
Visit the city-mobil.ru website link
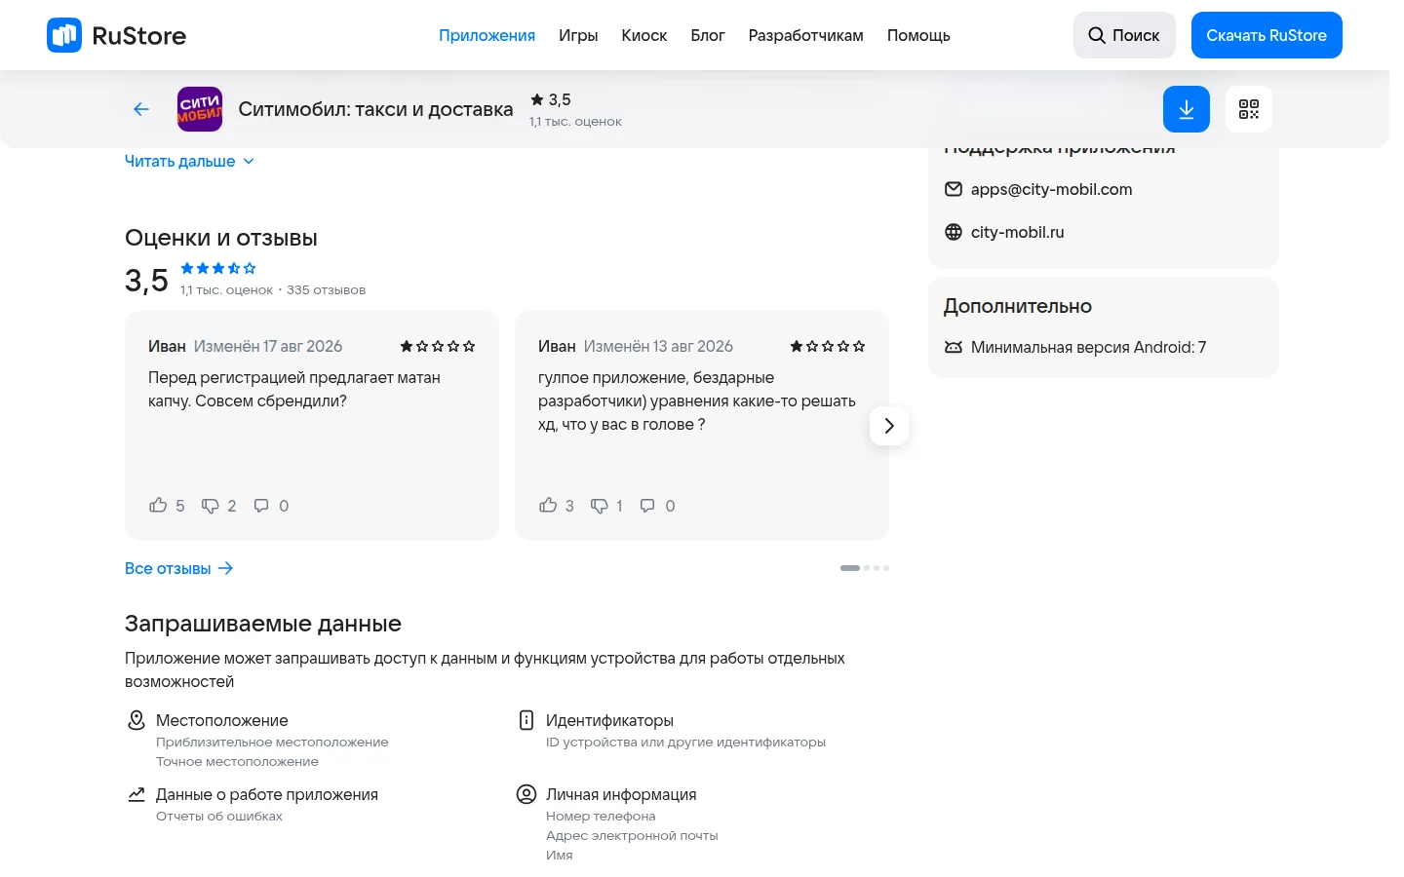point(1017,232)
